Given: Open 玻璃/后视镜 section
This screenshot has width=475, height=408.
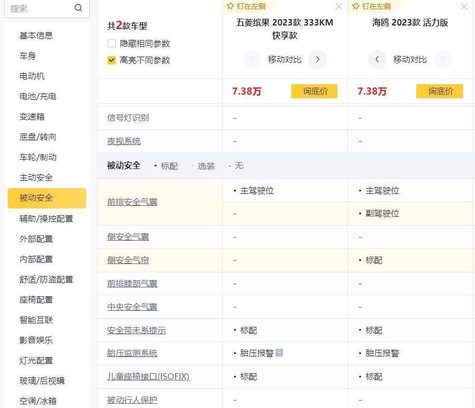Looking at the screenshot, I should (x=42, y=381).
